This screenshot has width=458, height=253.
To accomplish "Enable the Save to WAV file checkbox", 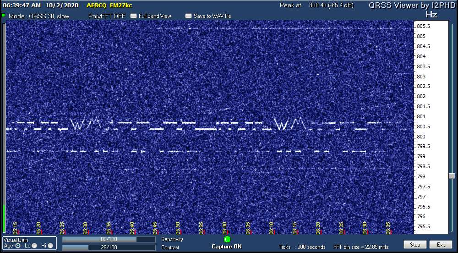I will click(188, 16).
